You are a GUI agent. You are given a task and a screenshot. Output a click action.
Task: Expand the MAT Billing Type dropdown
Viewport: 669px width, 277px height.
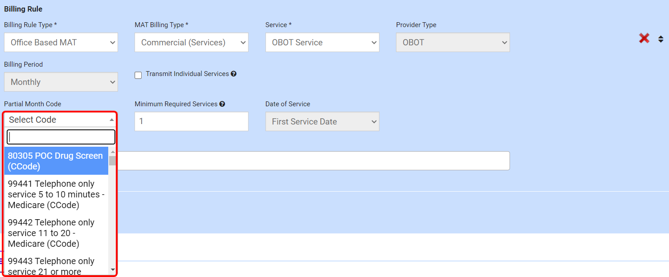pyautogui.click(x=192, y=43)
